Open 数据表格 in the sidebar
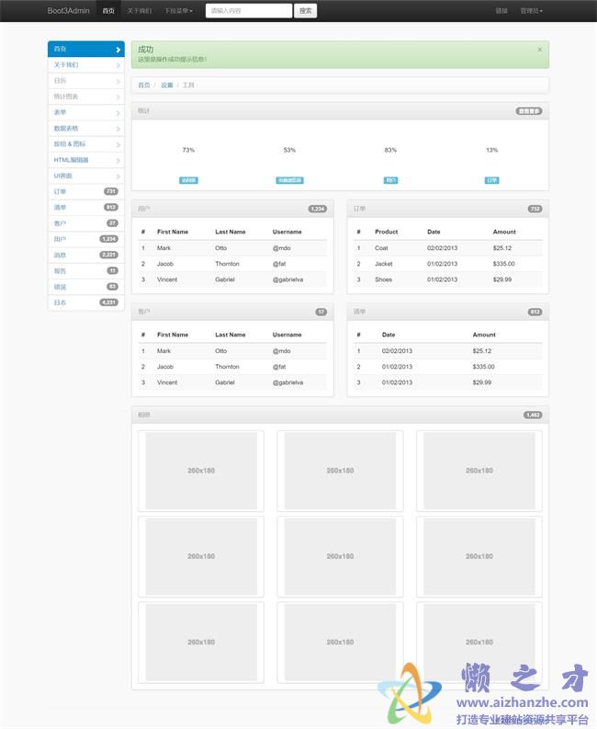The width and height of the screenshot is (597, 729). (67, 129)
